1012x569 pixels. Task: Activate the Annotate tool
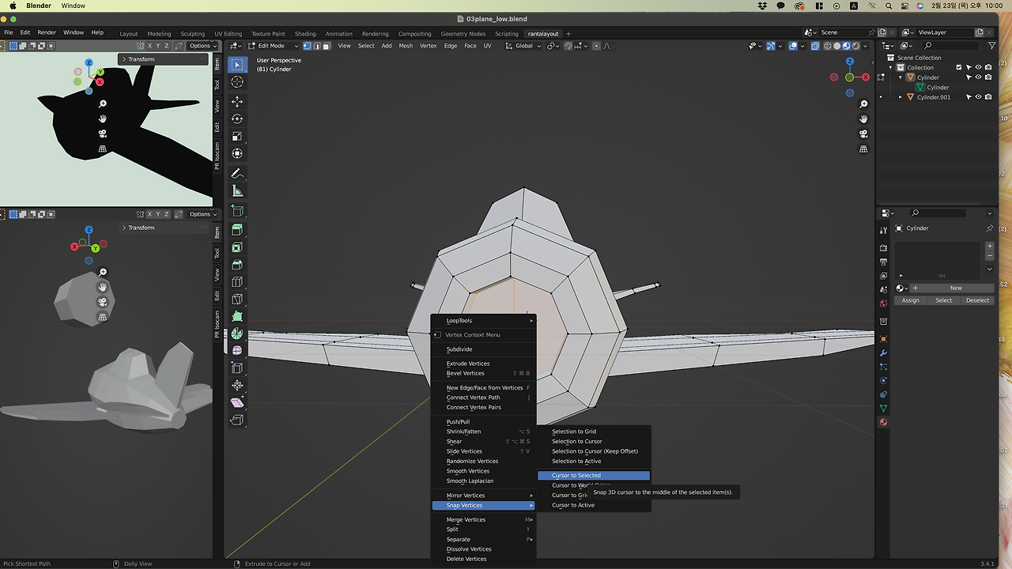tap(237, 174)
